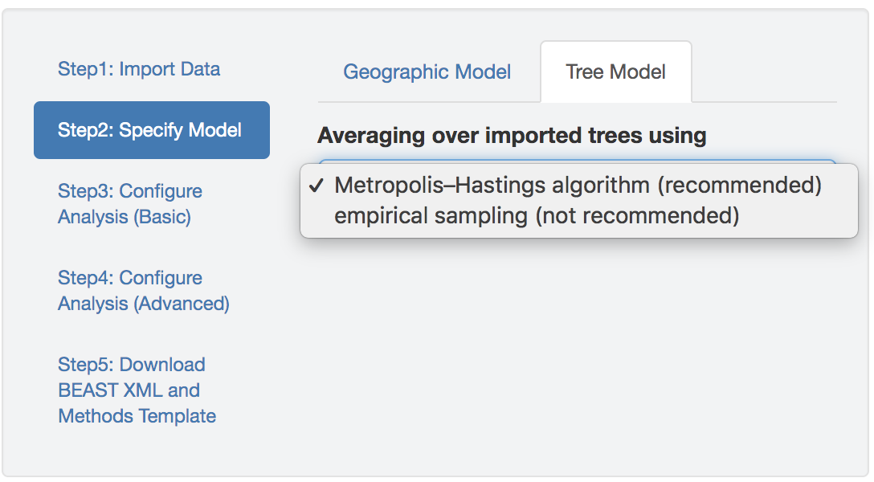The width and height of the screenshot is (874, 482).
Task: Open Step2: Specify Model section
Action: point(151,130)
